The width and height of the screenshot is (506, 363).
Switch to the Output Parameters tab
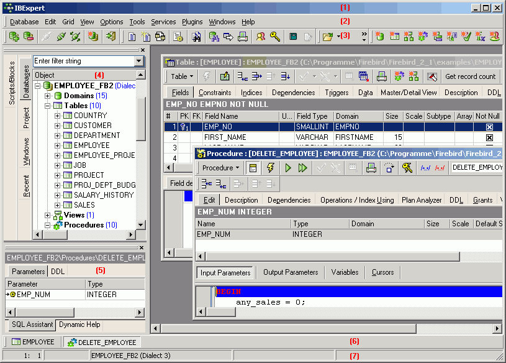pos(290,272)
